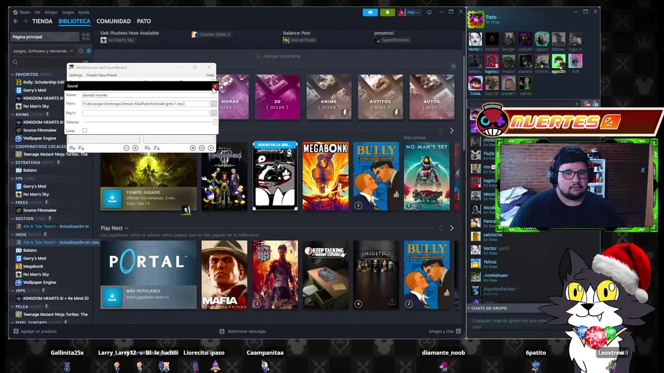Open 'Amigos y chat' button
Screen dimensions: 664x373
pos(445,331)
